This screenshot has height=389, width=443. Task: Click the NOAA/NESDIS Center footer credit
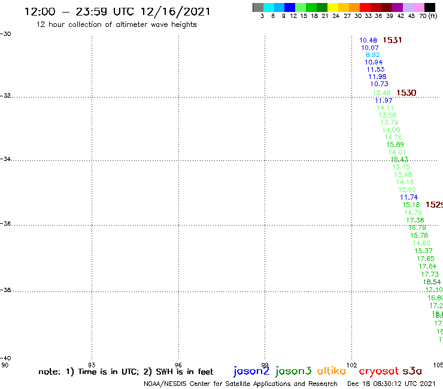tap(241, 384)
